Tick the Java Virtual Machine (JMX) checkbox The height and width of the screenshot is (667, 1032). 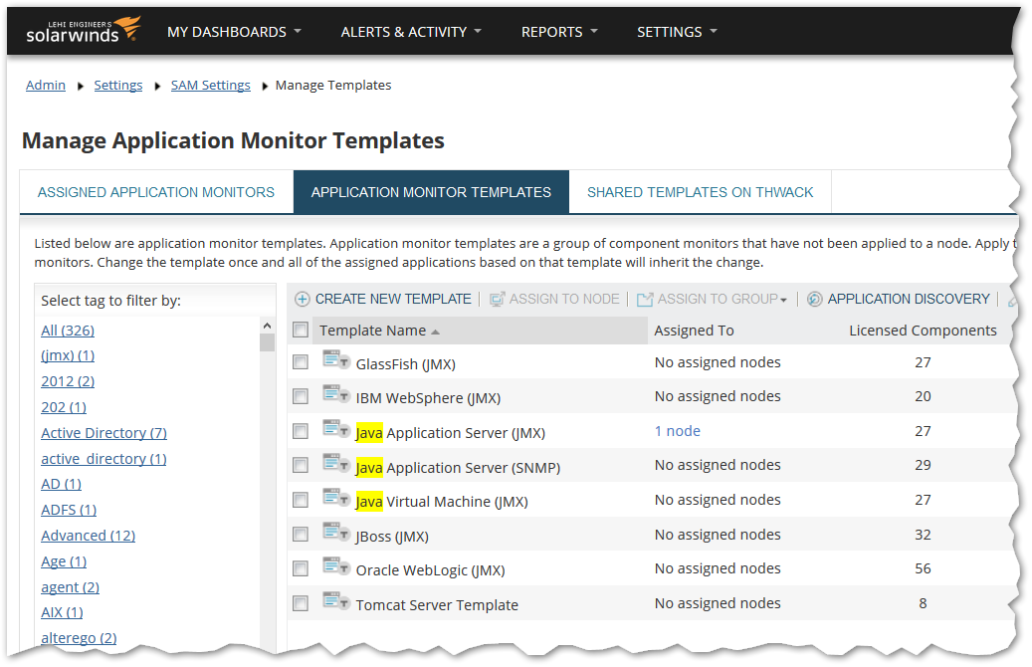coord(301,501)
